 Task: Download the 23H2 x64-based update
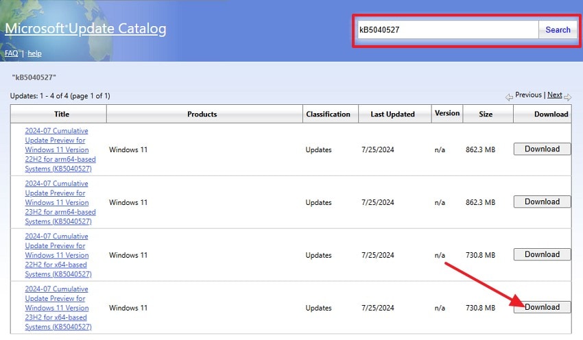pos(542,307)
